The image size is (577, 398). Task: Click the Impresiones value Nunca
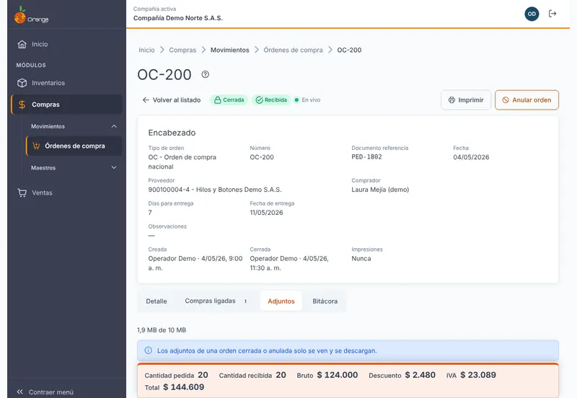pyautogui.click(x=361, y=259)
